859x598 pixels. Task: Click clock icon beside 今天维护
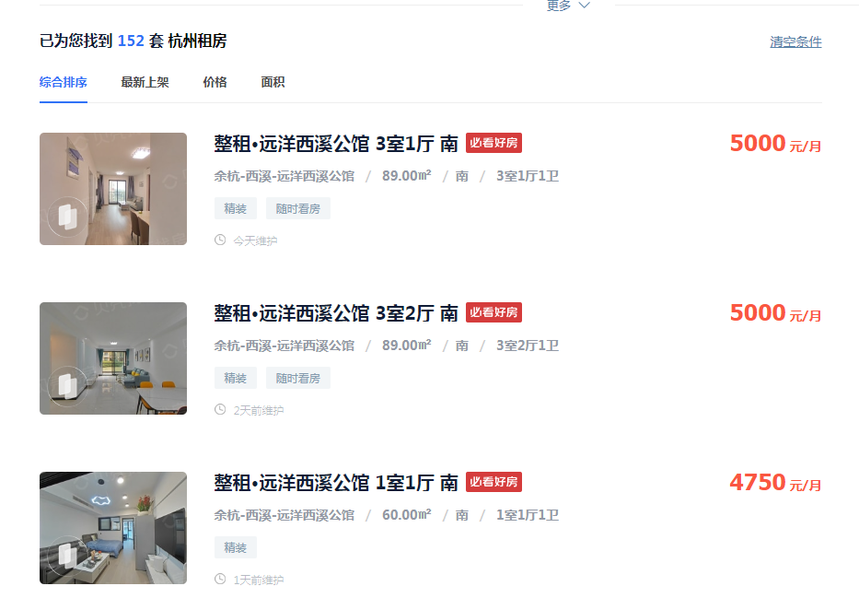pyautogui.click(x=220, y=240)
